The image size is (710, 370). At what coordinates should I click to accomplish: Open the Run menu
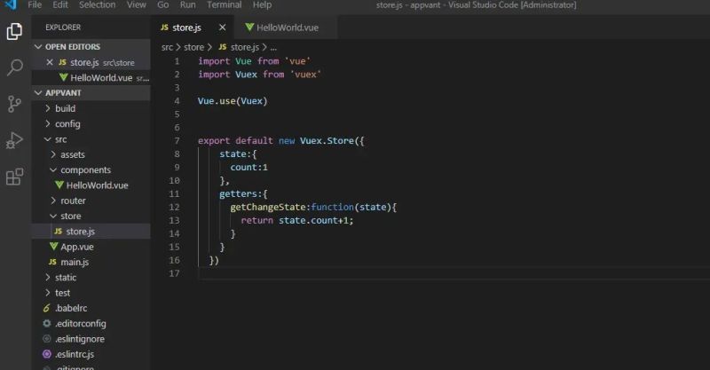[x=188, y=5]
